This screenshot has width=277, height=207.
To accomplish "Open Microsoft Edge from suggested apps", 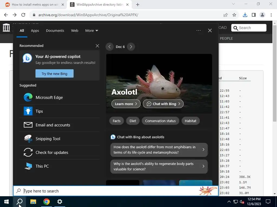I will pos(60,97).
